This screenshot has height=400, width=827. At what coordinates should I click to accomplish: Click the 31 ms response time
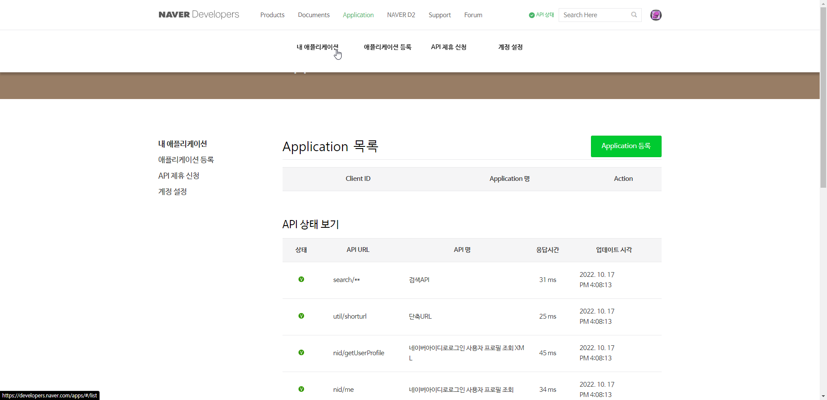[547, 280]
